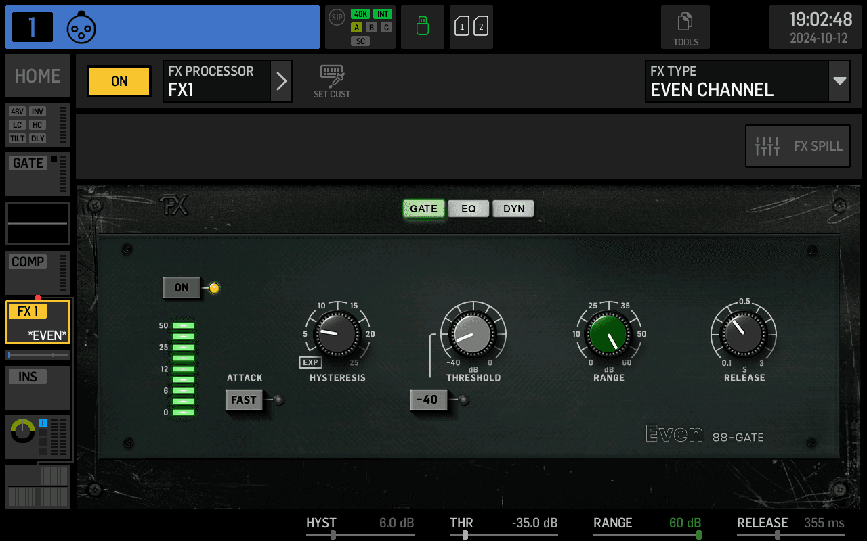The height and width of the screenshot is (541, 867).
Task: Toggle the EXP hysteresis label
Action: (x=310, y=362)
